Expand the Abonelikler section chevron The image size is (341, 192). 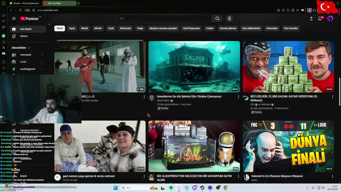29,48
